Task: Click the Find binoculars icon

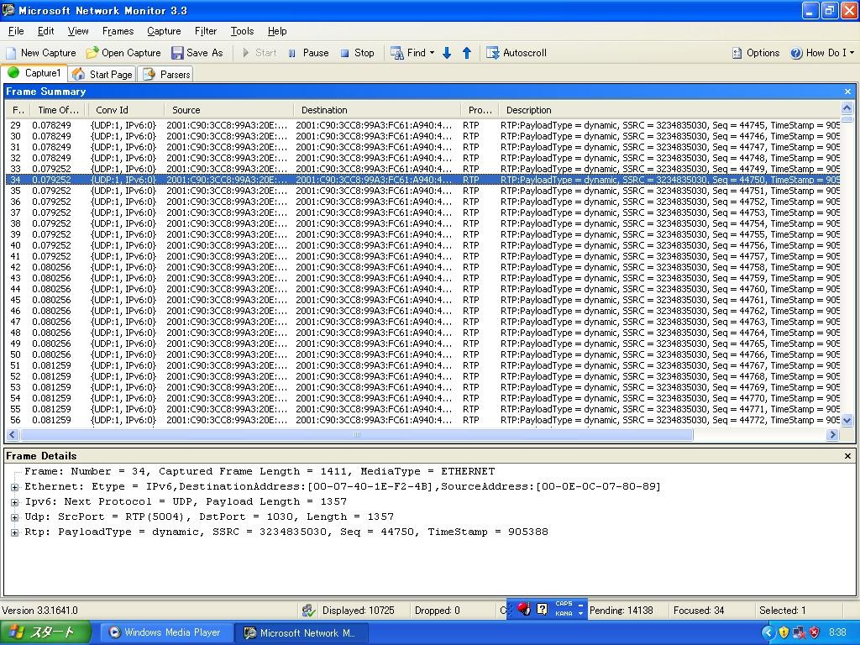Action: click(396, 53)
